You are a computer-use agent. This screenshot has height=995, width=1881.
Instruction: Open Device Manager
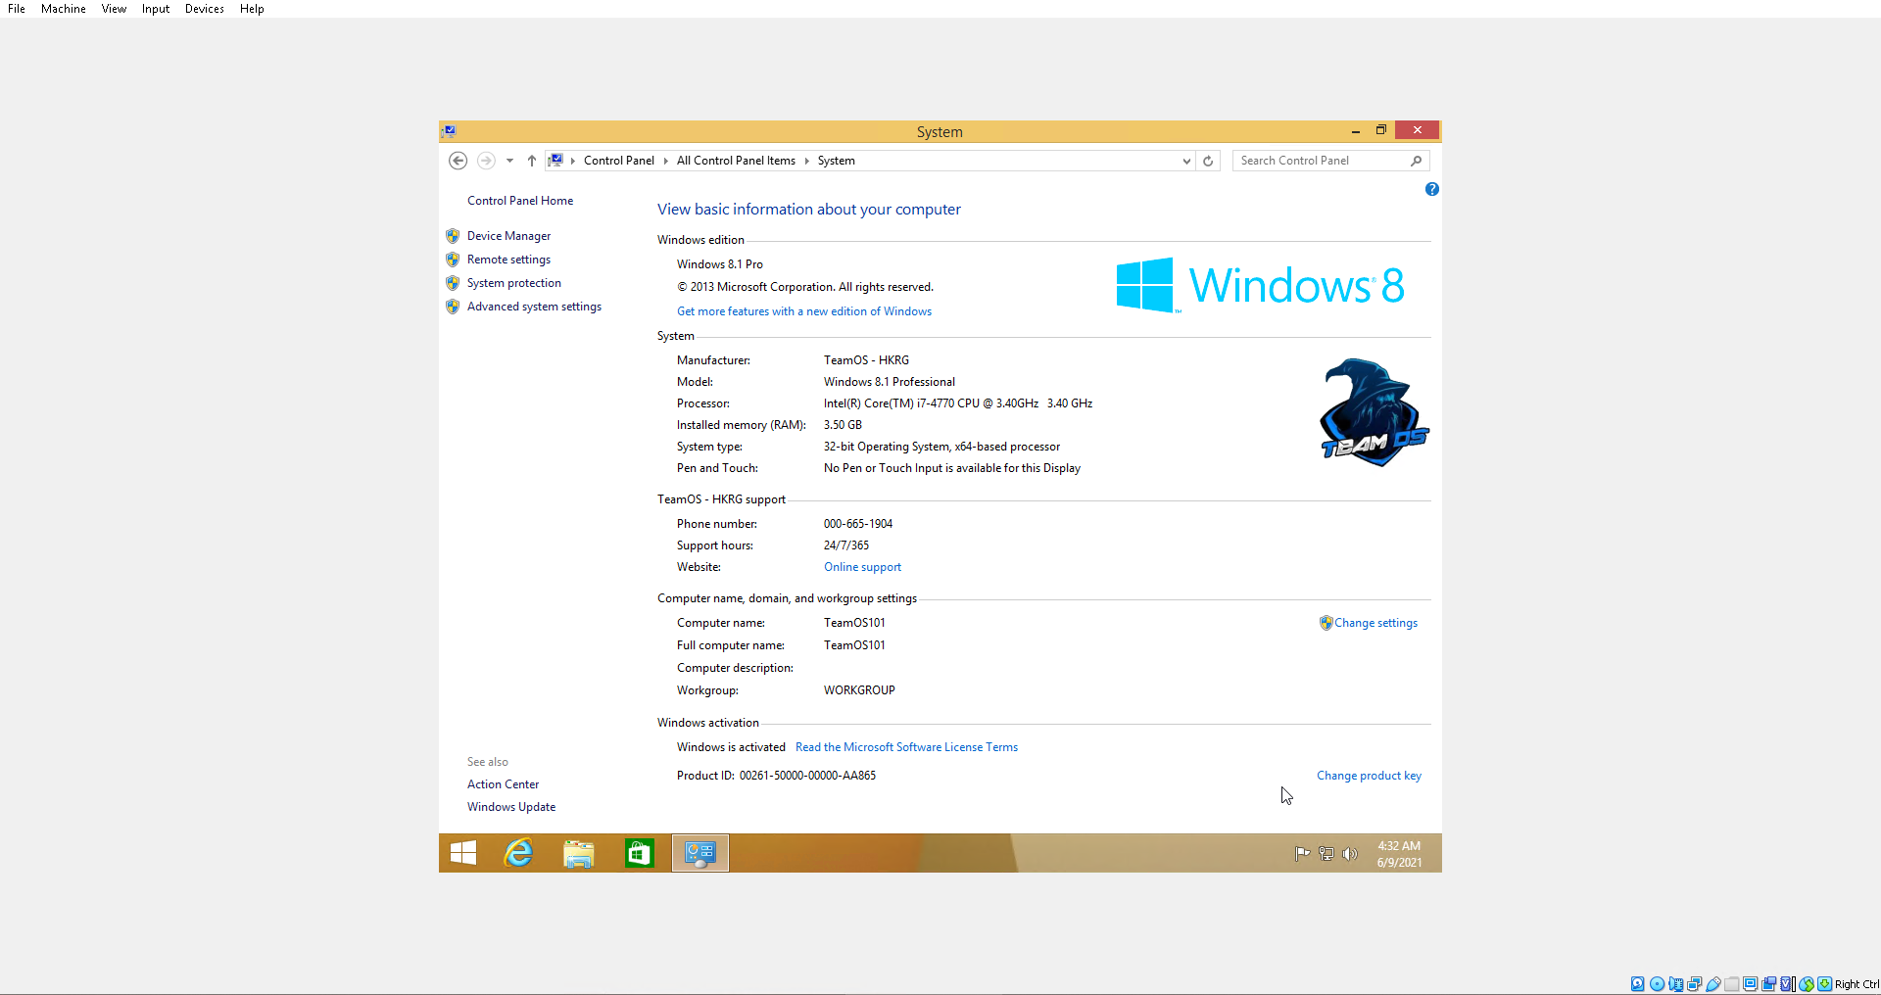(x=508, y=236)
